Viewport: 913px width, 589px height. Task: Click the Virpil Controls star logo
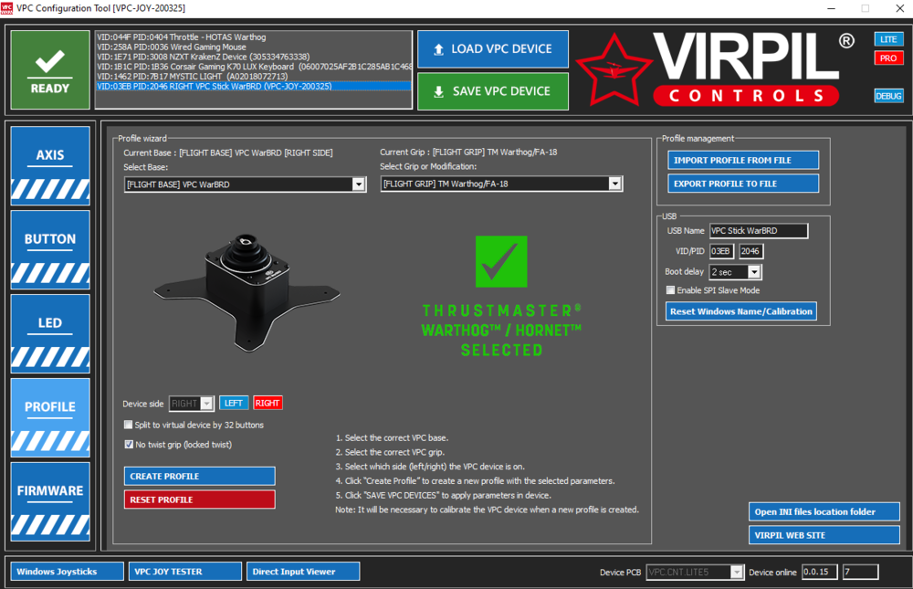click(x=614, y=70)
